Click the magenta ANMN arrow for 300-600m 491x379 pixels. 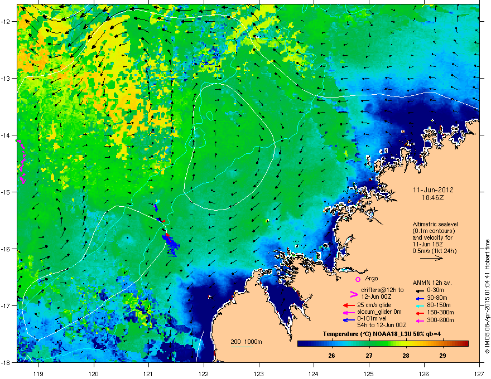click(420, 320)
